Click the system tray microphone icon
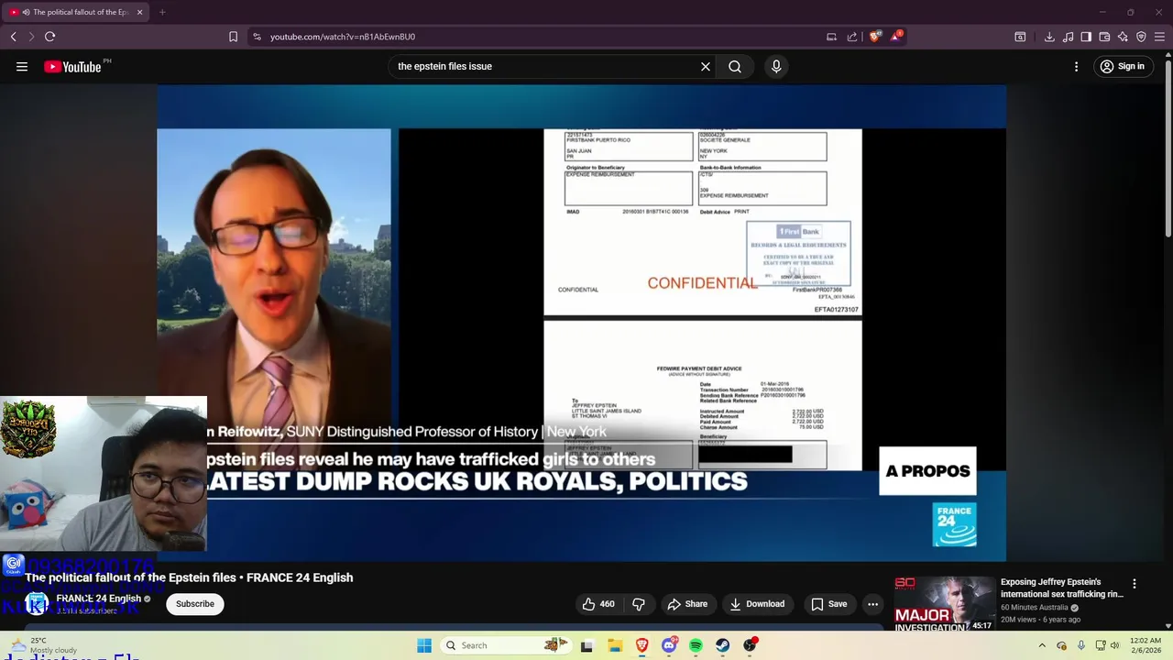Viewport: 1173px width, 660px height. 1081,645
